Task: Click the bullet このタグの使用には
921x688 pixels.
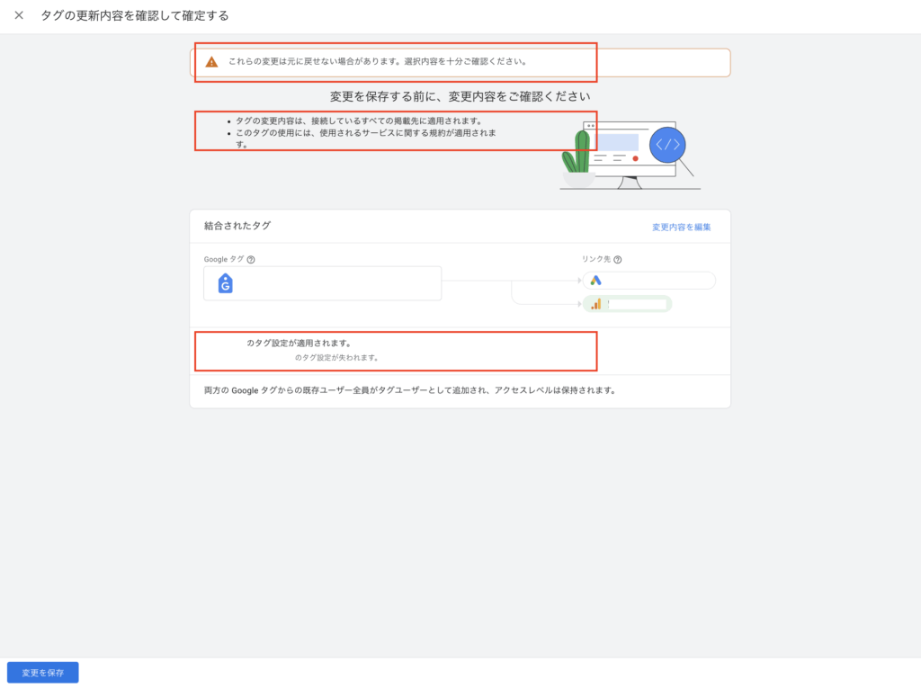Action: tap(365, 138)
